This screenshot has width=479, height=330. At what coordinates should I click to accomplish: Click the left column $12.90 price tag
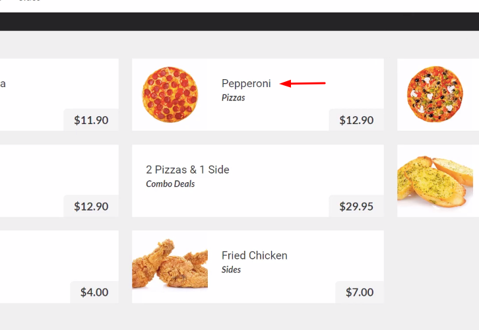point(91,206)
